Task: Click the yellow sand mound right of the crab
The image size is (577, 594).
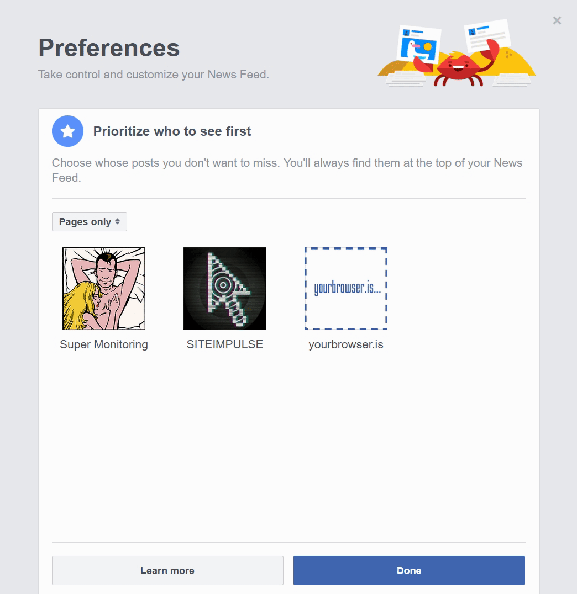Action: pyautogui.click(x=516, y=63)
